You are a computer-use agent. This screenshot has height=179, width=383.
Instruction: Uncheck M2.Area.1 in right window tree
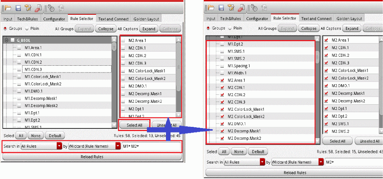pos(222,80)
